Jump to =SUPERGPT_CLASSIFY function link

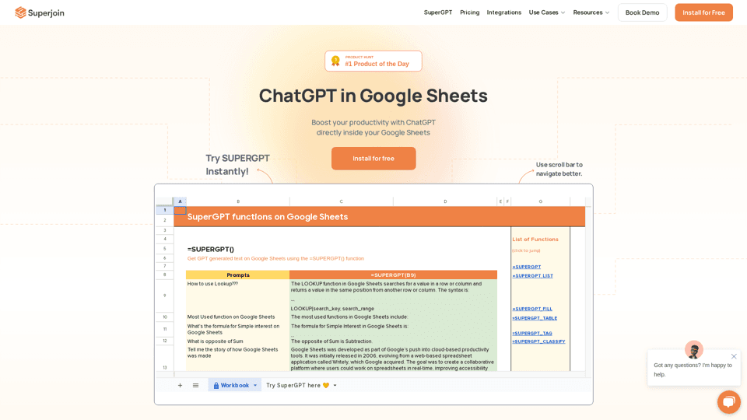tap(538, 341)
